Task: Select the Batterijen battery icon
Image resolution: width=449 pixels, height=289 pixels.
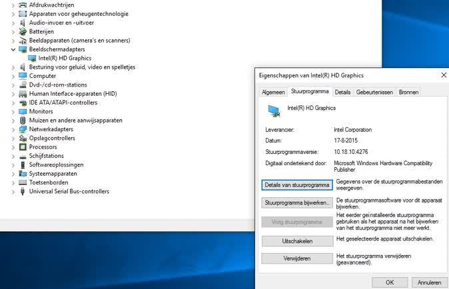Action: (x=23, y=31)
